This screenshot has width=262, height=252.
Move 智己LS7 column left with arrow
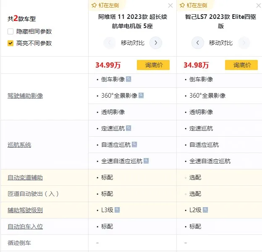[198, 43]
